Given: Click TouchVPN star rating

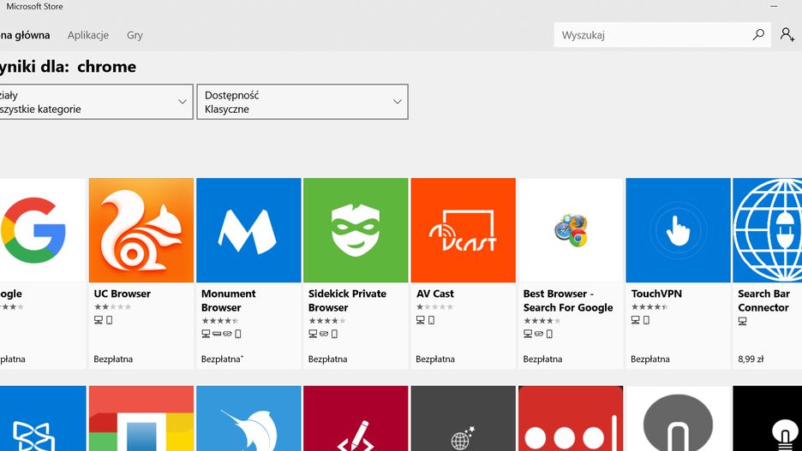Looking at the screenshot, I should click(x=649, y=307).
